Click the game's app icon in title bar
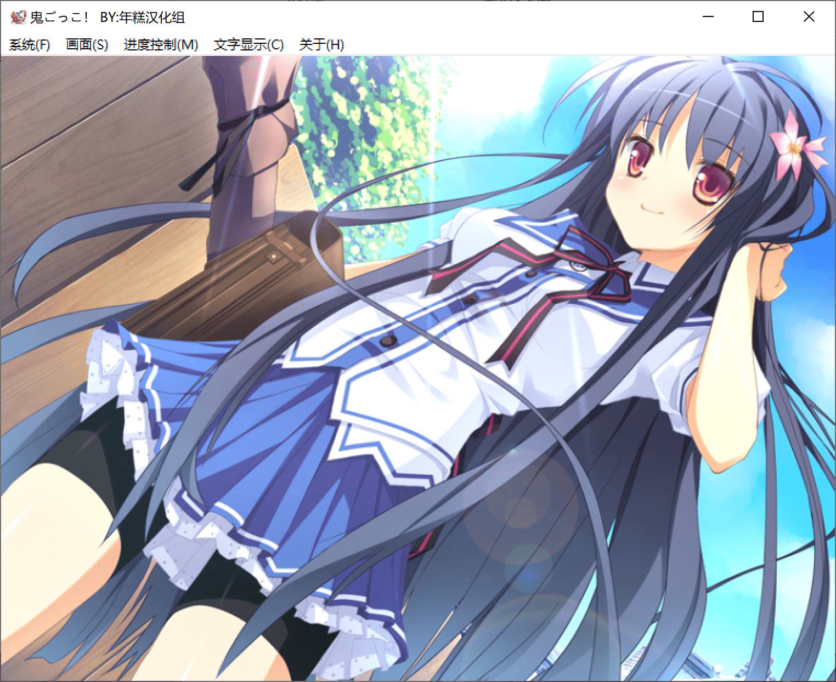This screenshot has height=682, width=836. tap(18, 18)
